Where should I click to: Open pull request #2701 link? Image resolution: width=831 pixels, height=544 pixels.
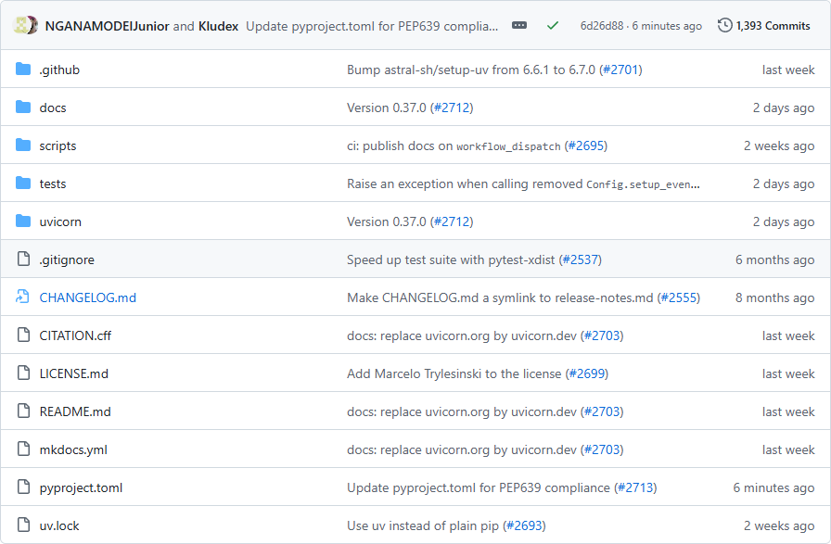tap(620, 70)
